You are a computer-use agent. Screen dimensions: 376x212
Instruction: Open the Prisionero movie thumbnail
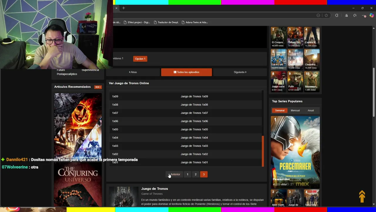click(x=312, y=82)
